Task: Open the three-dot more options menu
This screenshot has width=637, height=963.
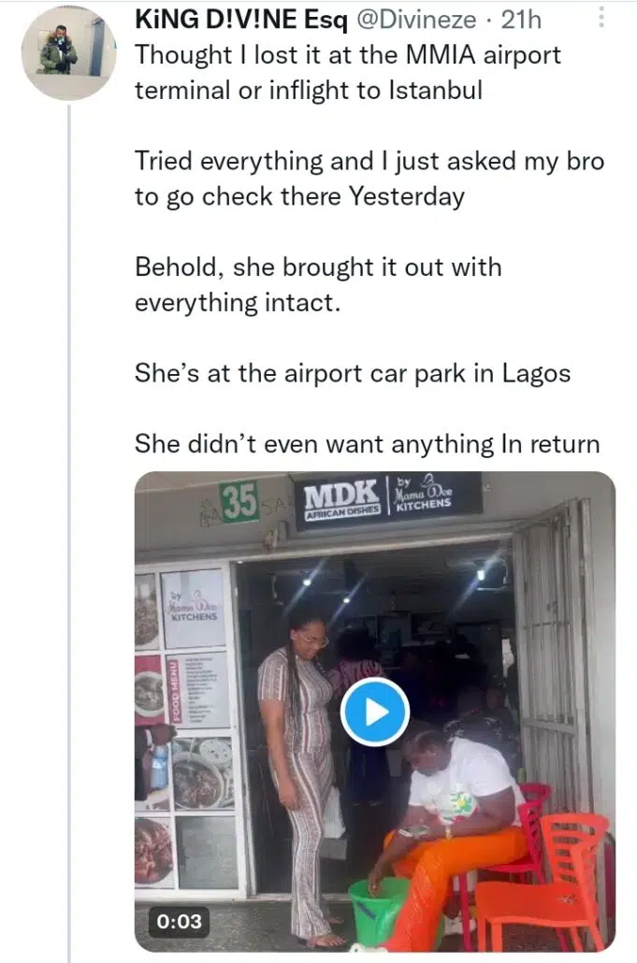Action: point(601,18)
